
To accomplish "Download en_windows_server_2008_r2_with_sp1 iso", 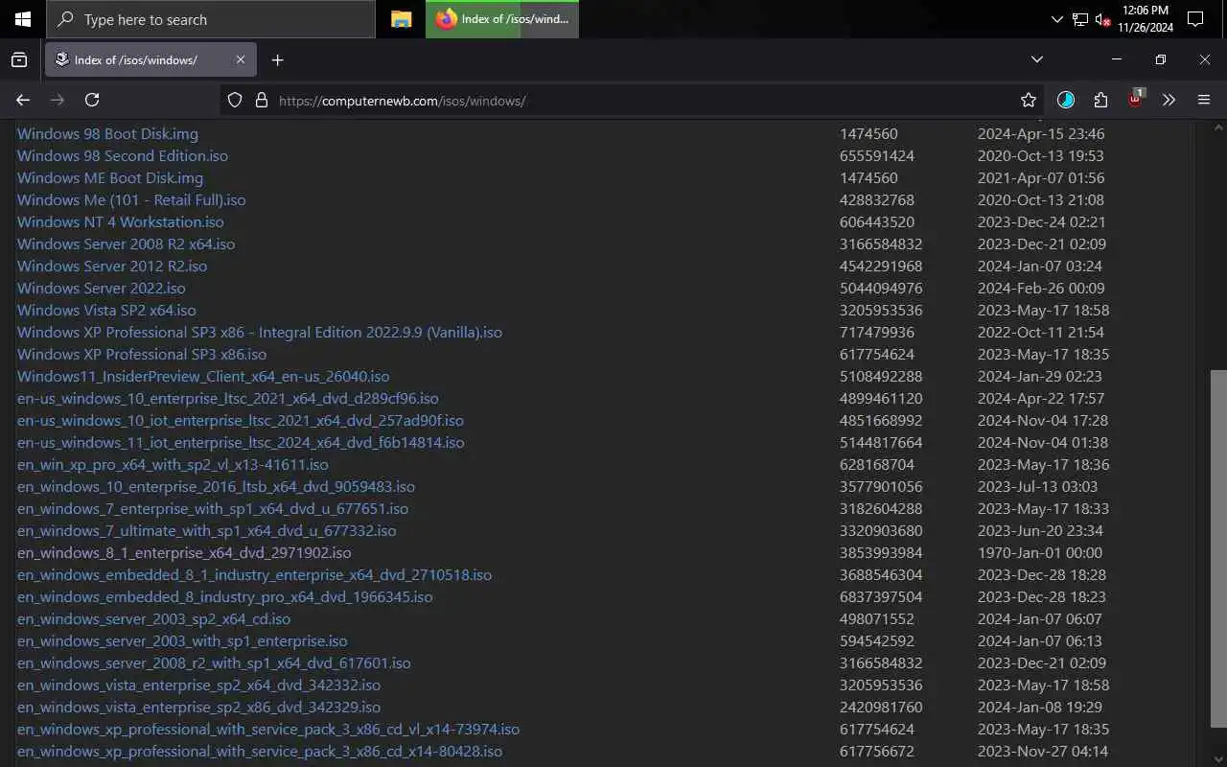I will 214,662.
